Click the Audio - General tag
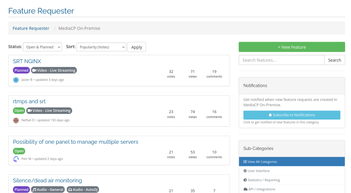 [x=48, y=190]
